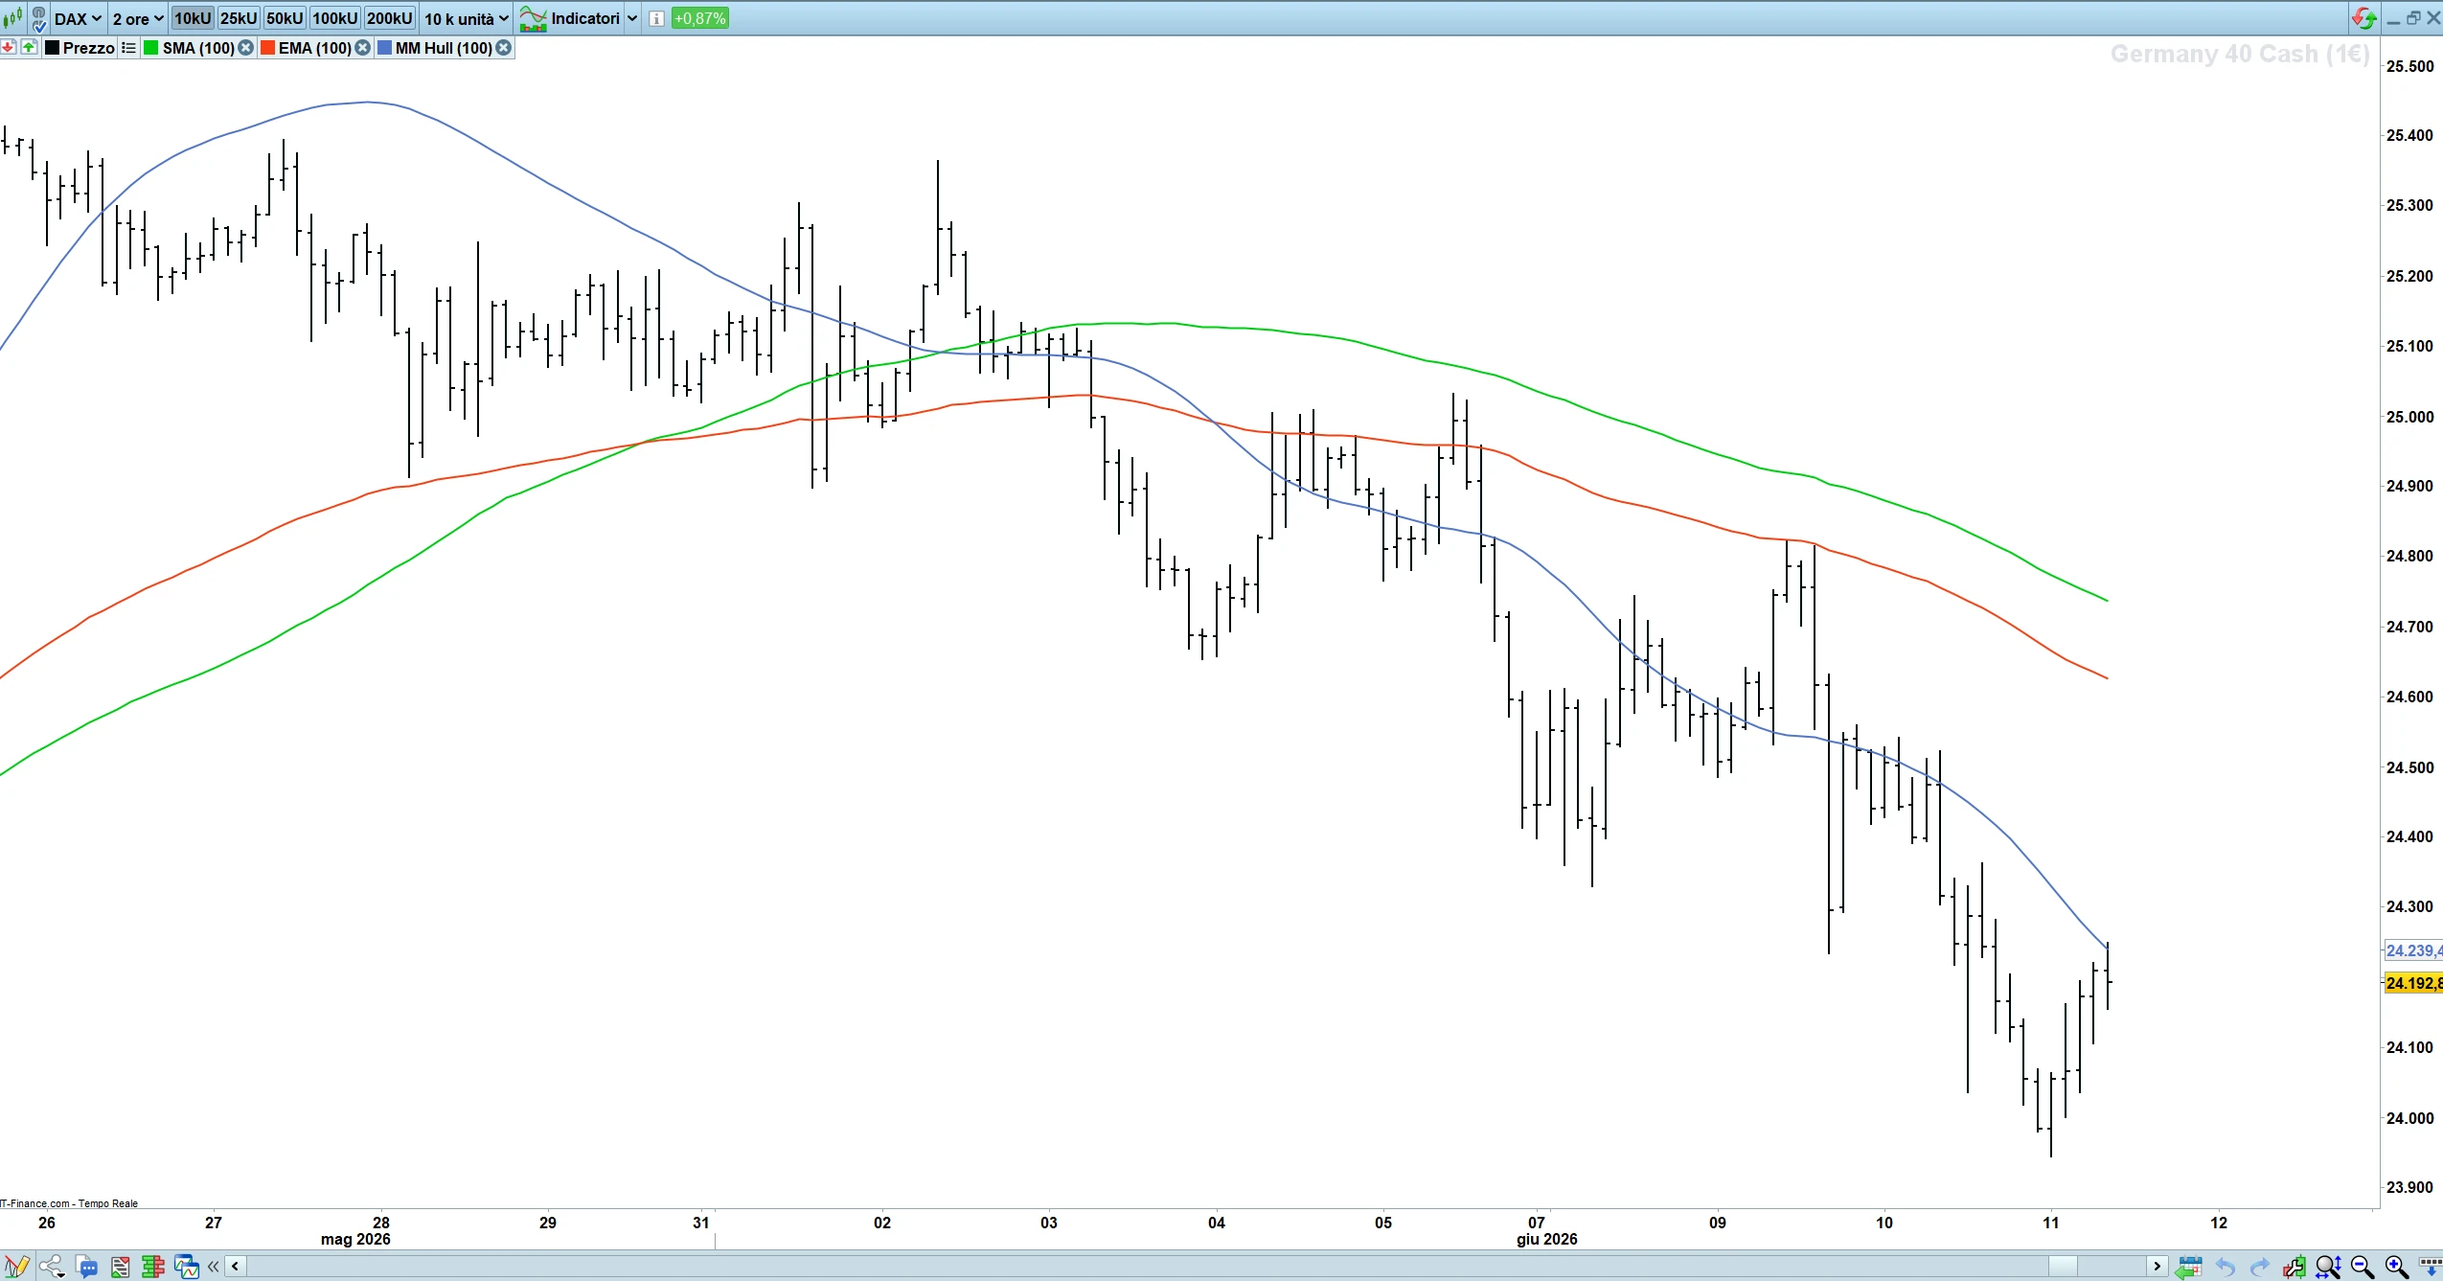Screen dimensions: 2443x1281
Task: Change the 2 ore timeframe dropdown
Action: tap(138, 18)
